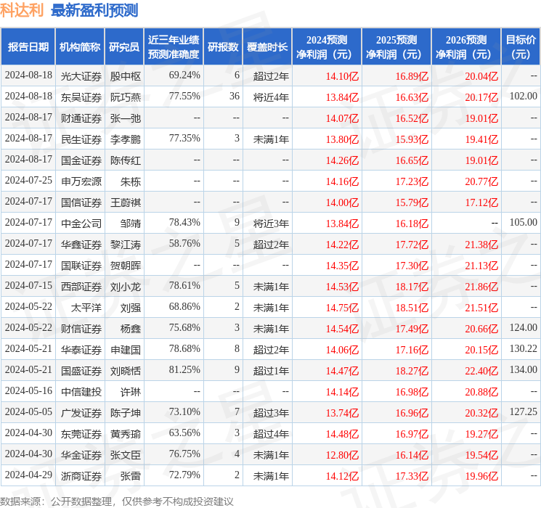Select the 财通证券 institution cell

(81, 118)
